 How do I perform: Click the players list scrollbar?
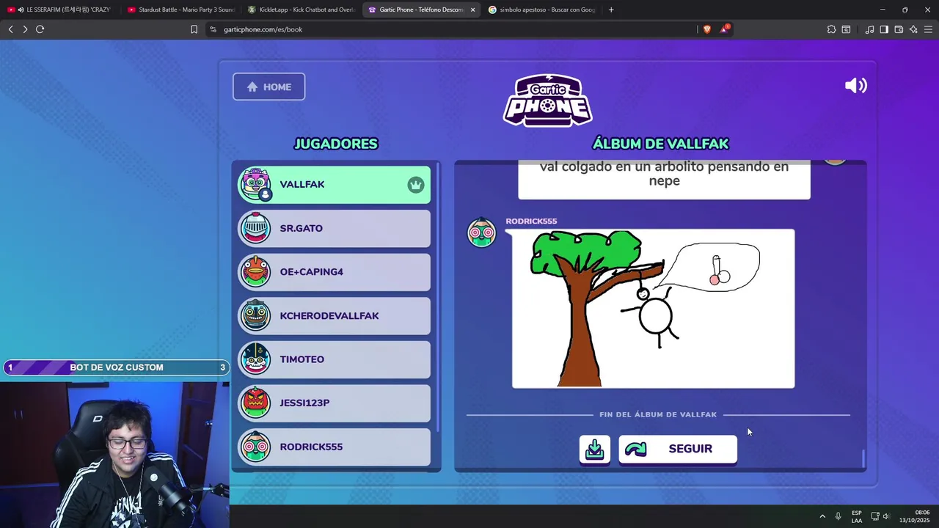(438, 297)
